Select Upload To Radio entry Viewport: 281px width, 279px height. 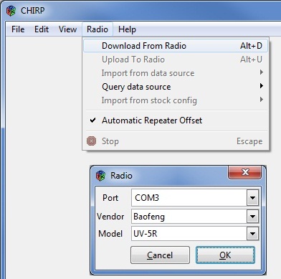tap(176, 60)
